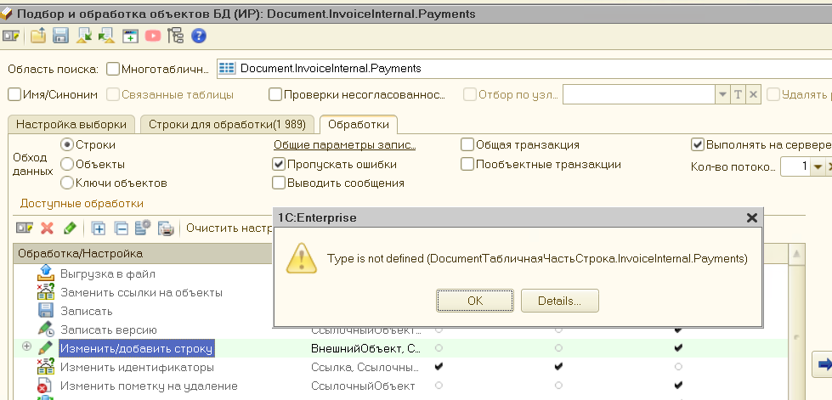Image resolution: width=832 pixels, height=400 pixels.
Task: Click the save floppy disk toolbar icon
Action: pyautogui.click(x=61, y=36)
